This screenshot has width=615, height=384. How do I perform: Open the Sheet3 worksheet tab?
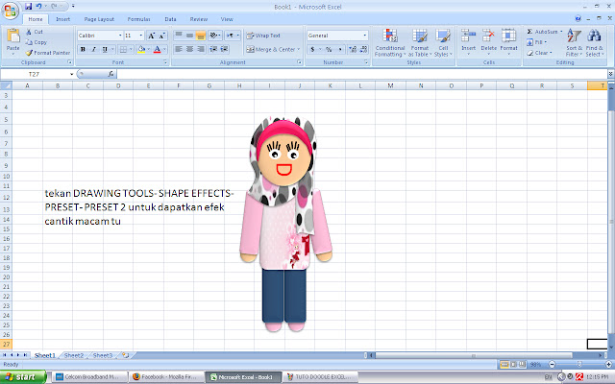[x=103, y=355]
